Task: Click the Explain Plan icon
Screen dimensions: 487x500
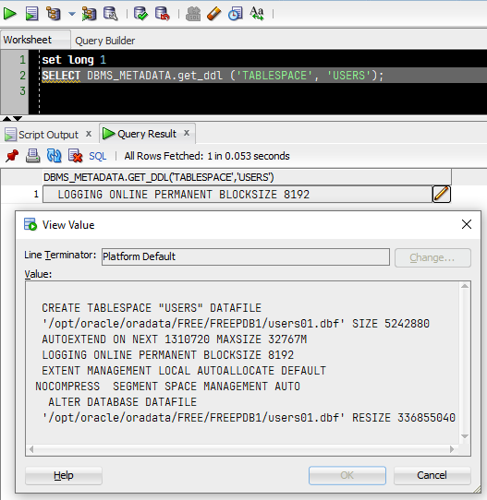Action: click(54, 14)
